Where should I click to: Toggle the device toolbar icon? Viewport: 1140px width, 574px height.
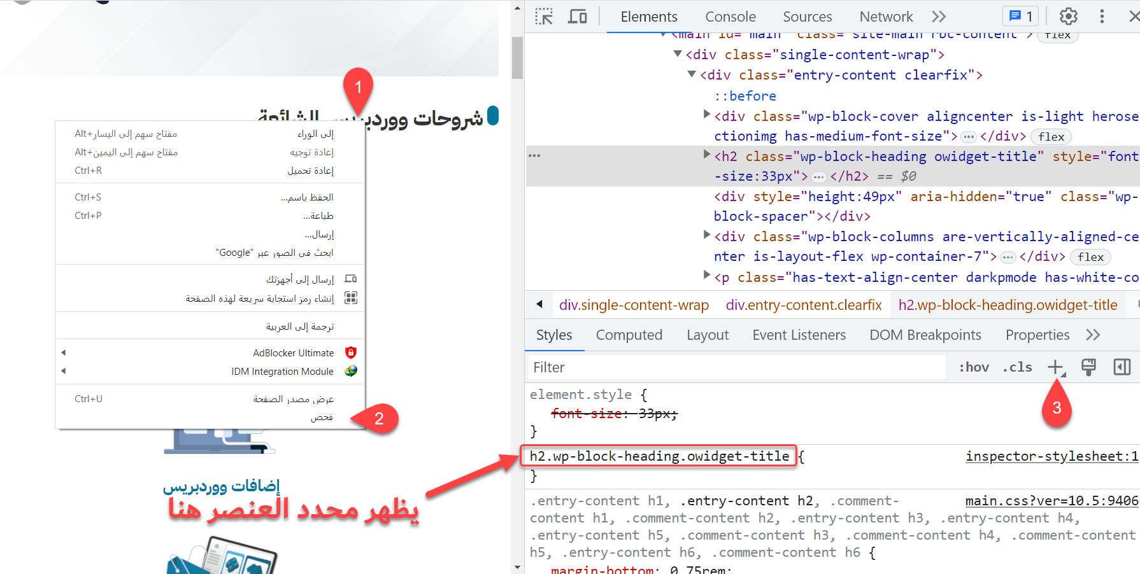(578, 17)
